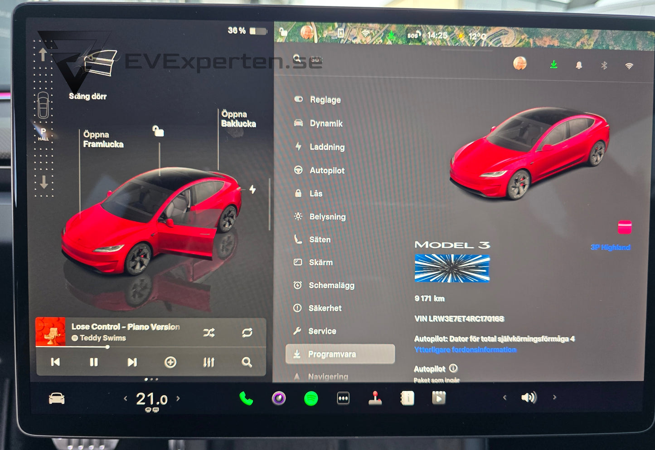This screenshot has width=655, height=450.
Task: Open the Autopilot settings section
Action: tap(327, 171)
